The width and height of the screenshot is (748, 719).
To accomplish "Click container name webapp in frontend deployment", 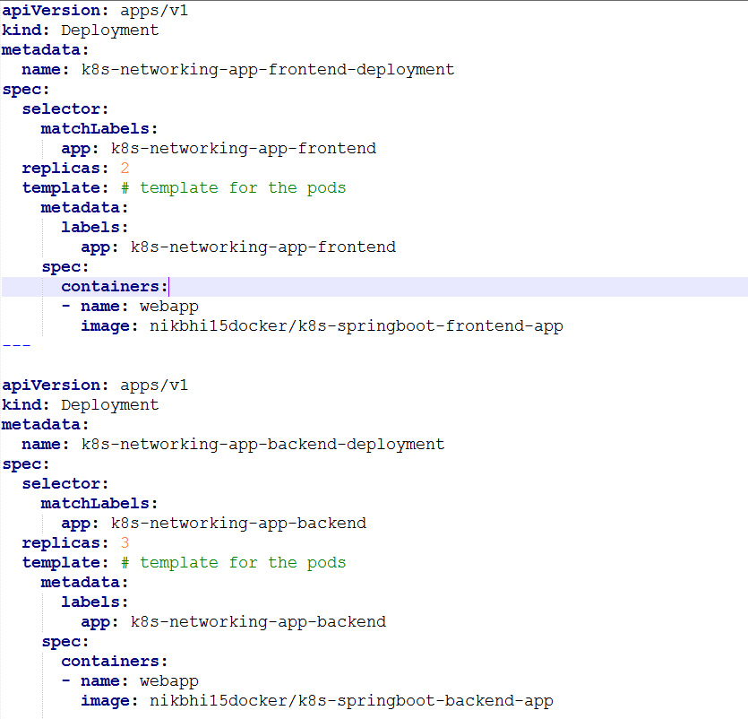I will pos(169,307).
